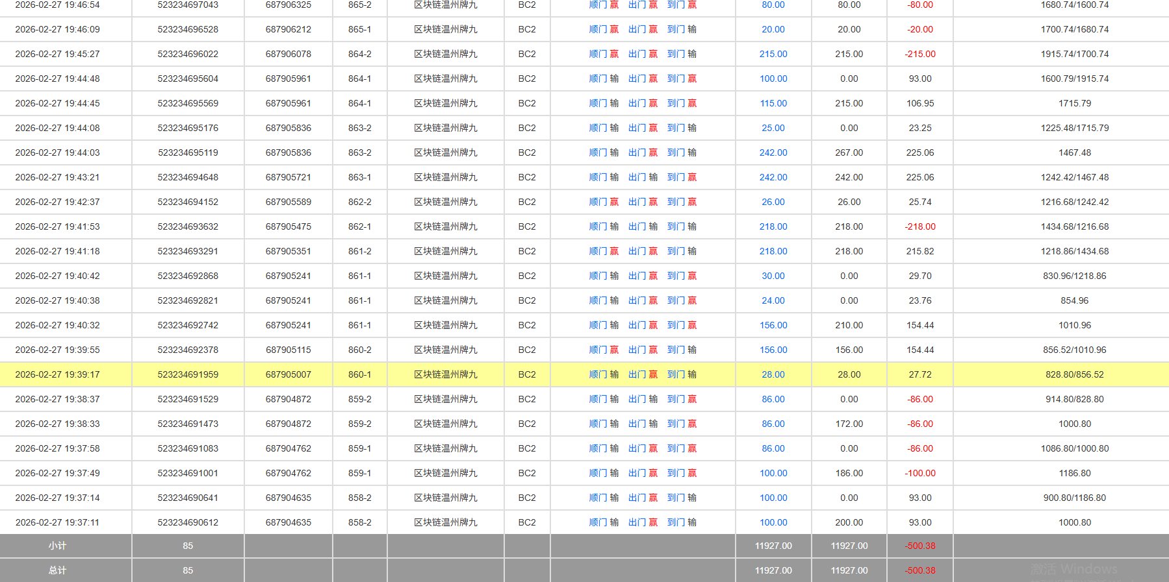This screenshot has width=1169, height=582.
Task: Open the blue 30.00 bet amount link
Action: click(773, 276)
